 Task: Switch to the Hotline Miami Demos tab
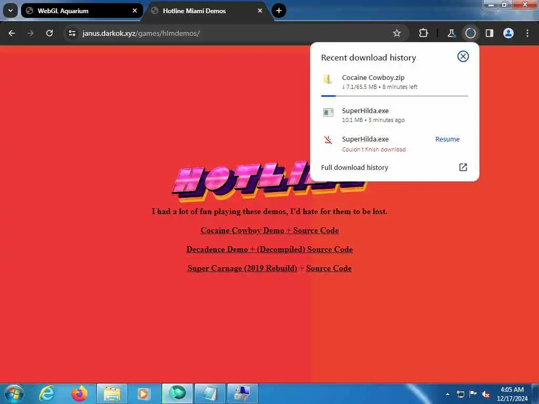(207, 11)
